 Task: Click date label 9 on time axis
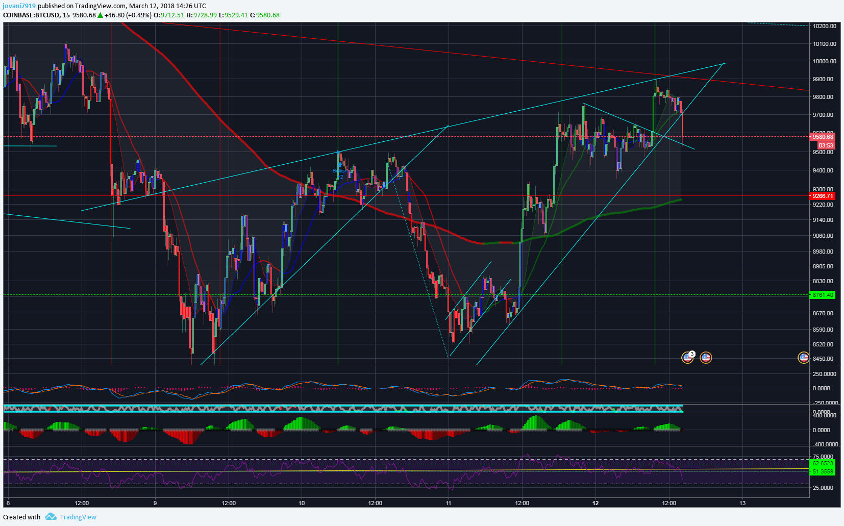pos(155,503)
